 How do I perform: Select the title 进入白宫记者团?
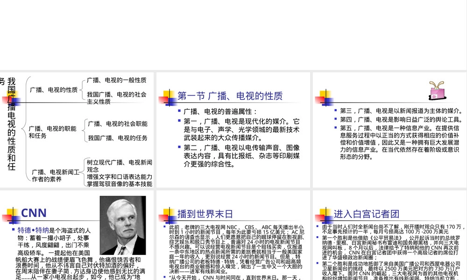[366, 214]
